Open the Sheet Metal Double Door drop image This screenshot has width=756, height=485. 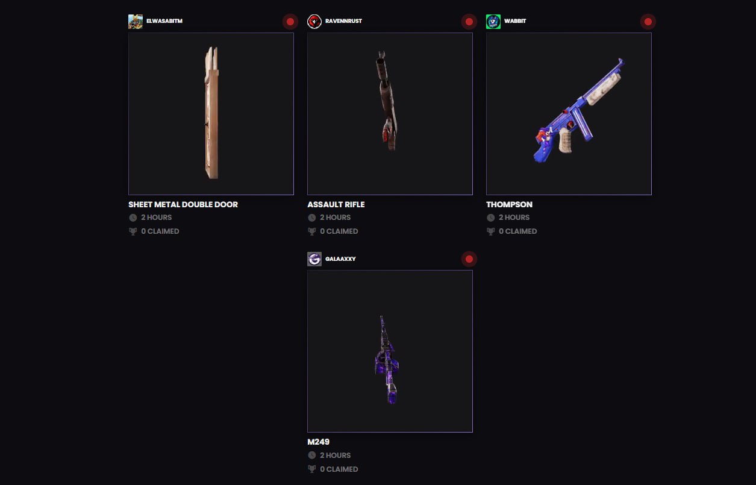[x=211, y=114]
